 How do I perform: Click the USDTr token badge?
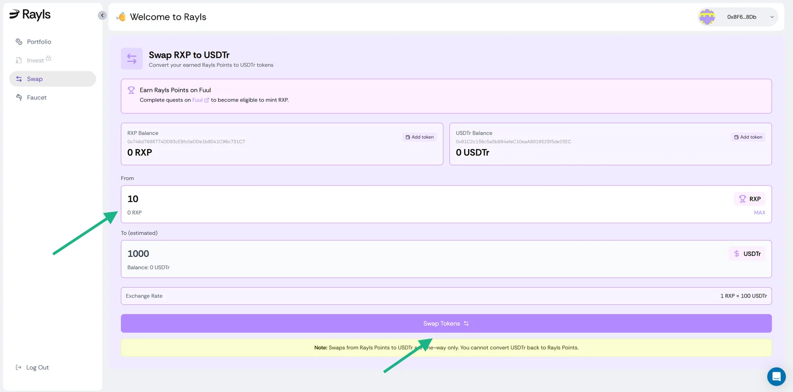tap(747, 254)
